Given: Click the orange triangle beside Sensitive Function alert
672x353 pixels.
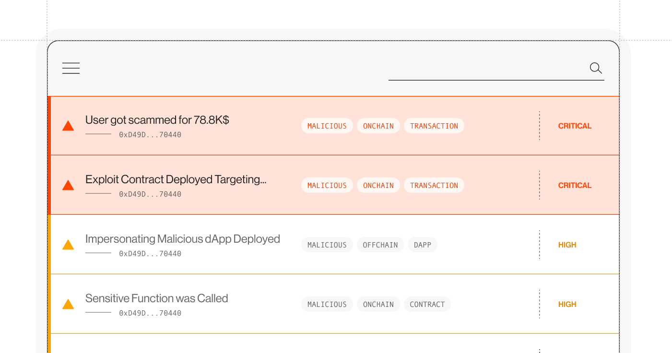Looking at the screenshot, I should tap(68, 305).
